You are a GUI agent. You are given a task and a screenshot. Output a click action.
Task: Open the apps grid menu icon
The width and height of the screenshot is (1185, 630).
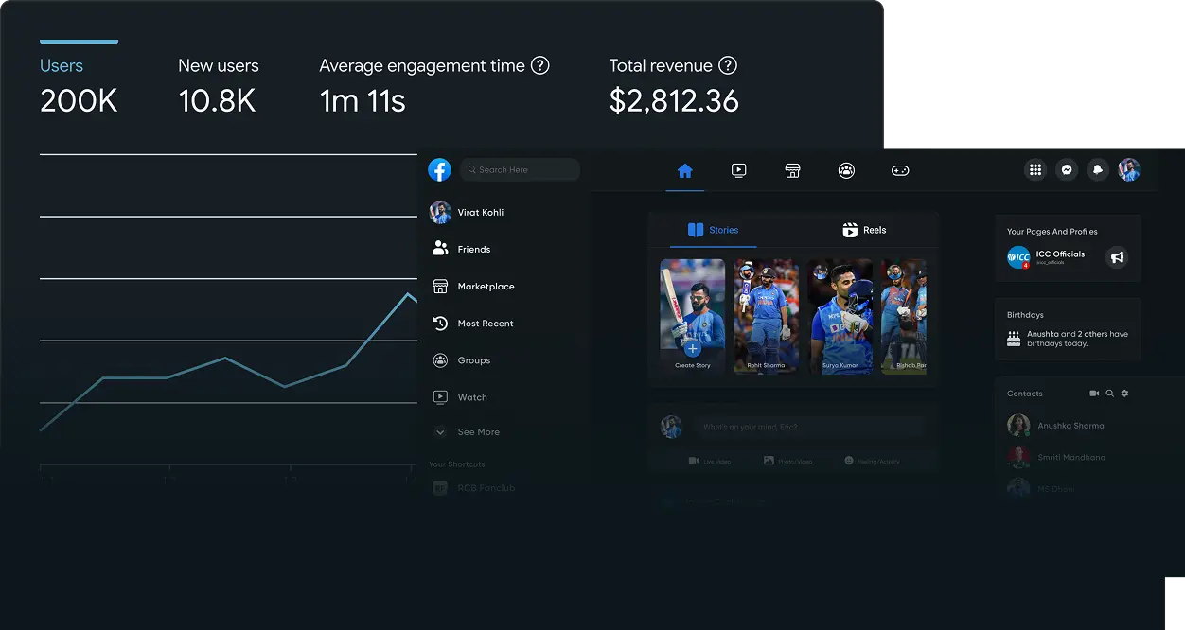tap(1035, 169)
